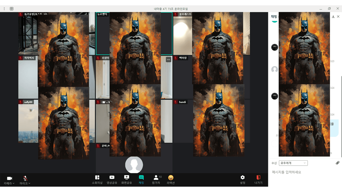Toggle the camera with the 카메라 icon

pyautogui.click(x=9, y=178)
